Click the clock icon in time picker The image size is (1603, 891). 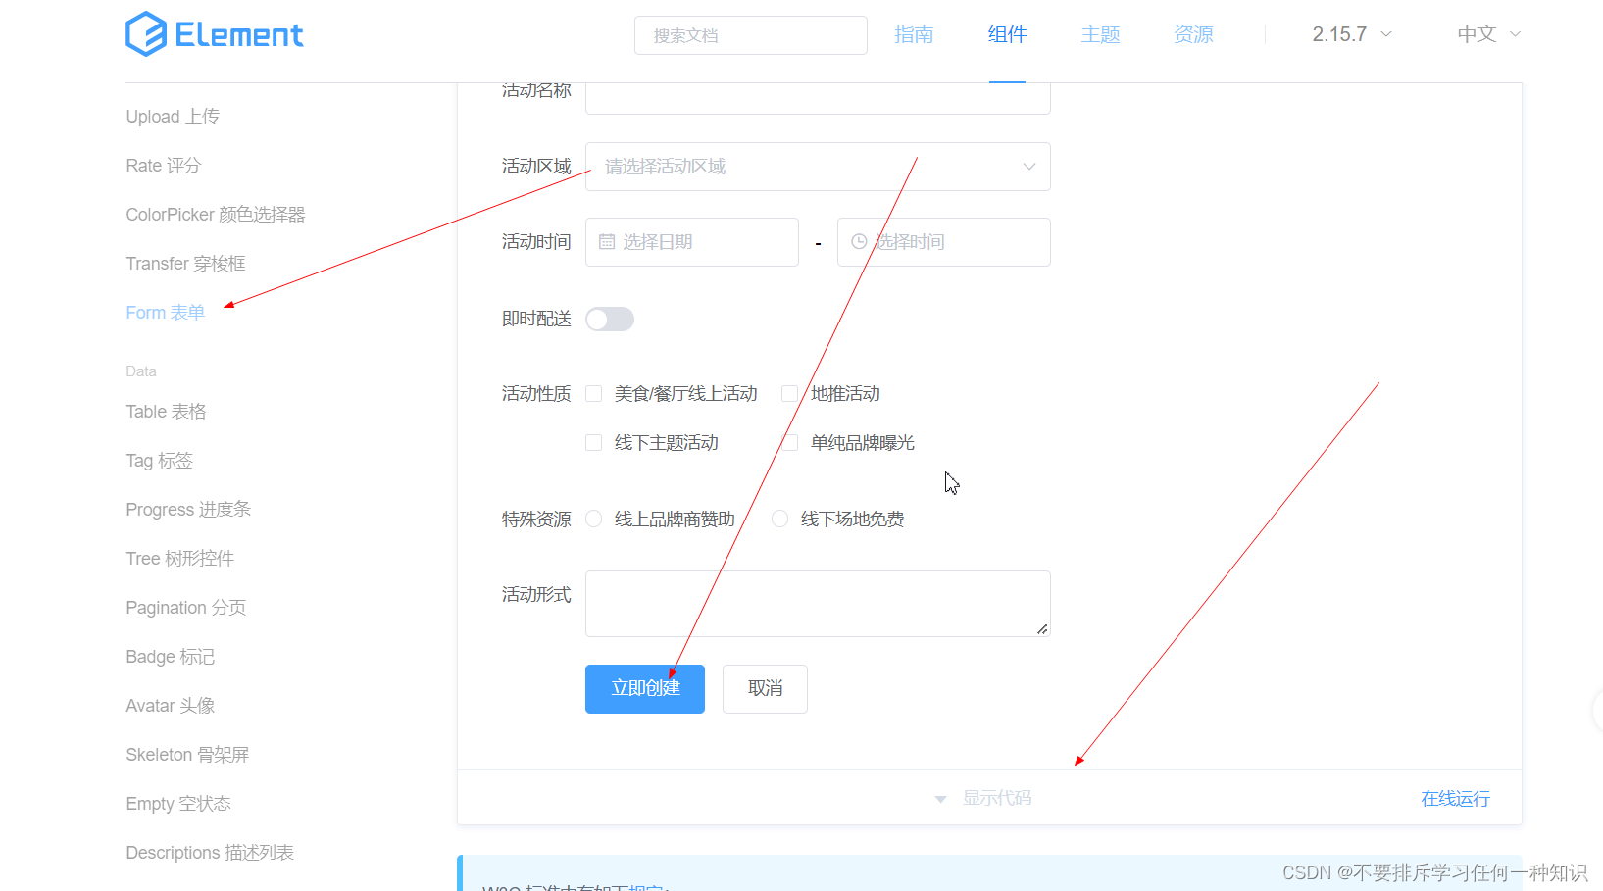[859, 242]
